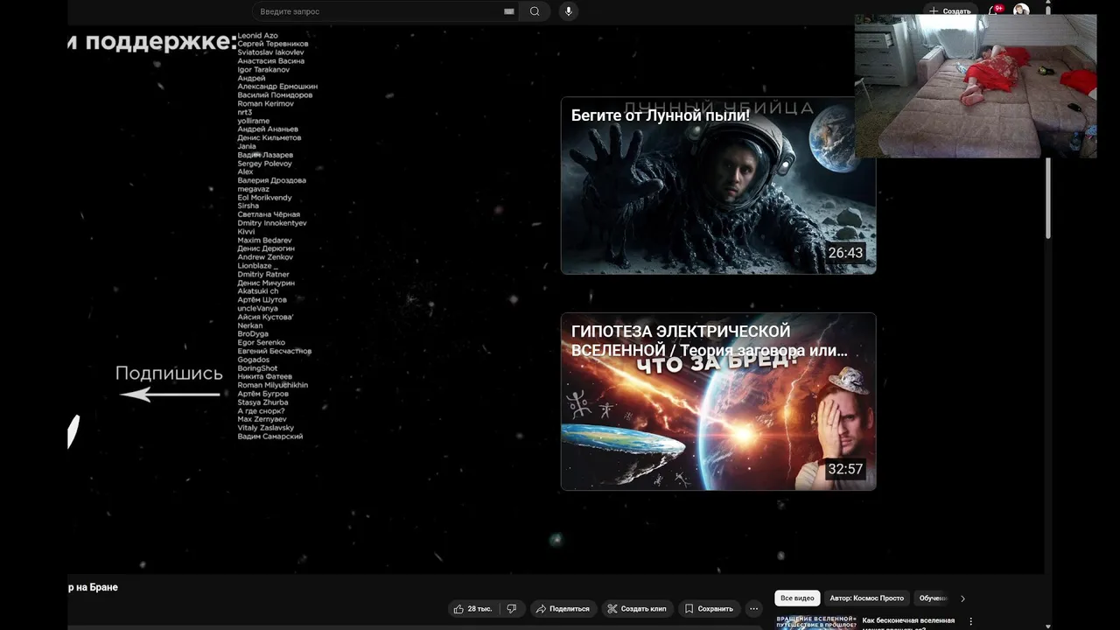Viewport: 1120px width, 630px height.
Task: Click the 26:43 duration badge
Action: pyautogui.click(x=845, y=253)
